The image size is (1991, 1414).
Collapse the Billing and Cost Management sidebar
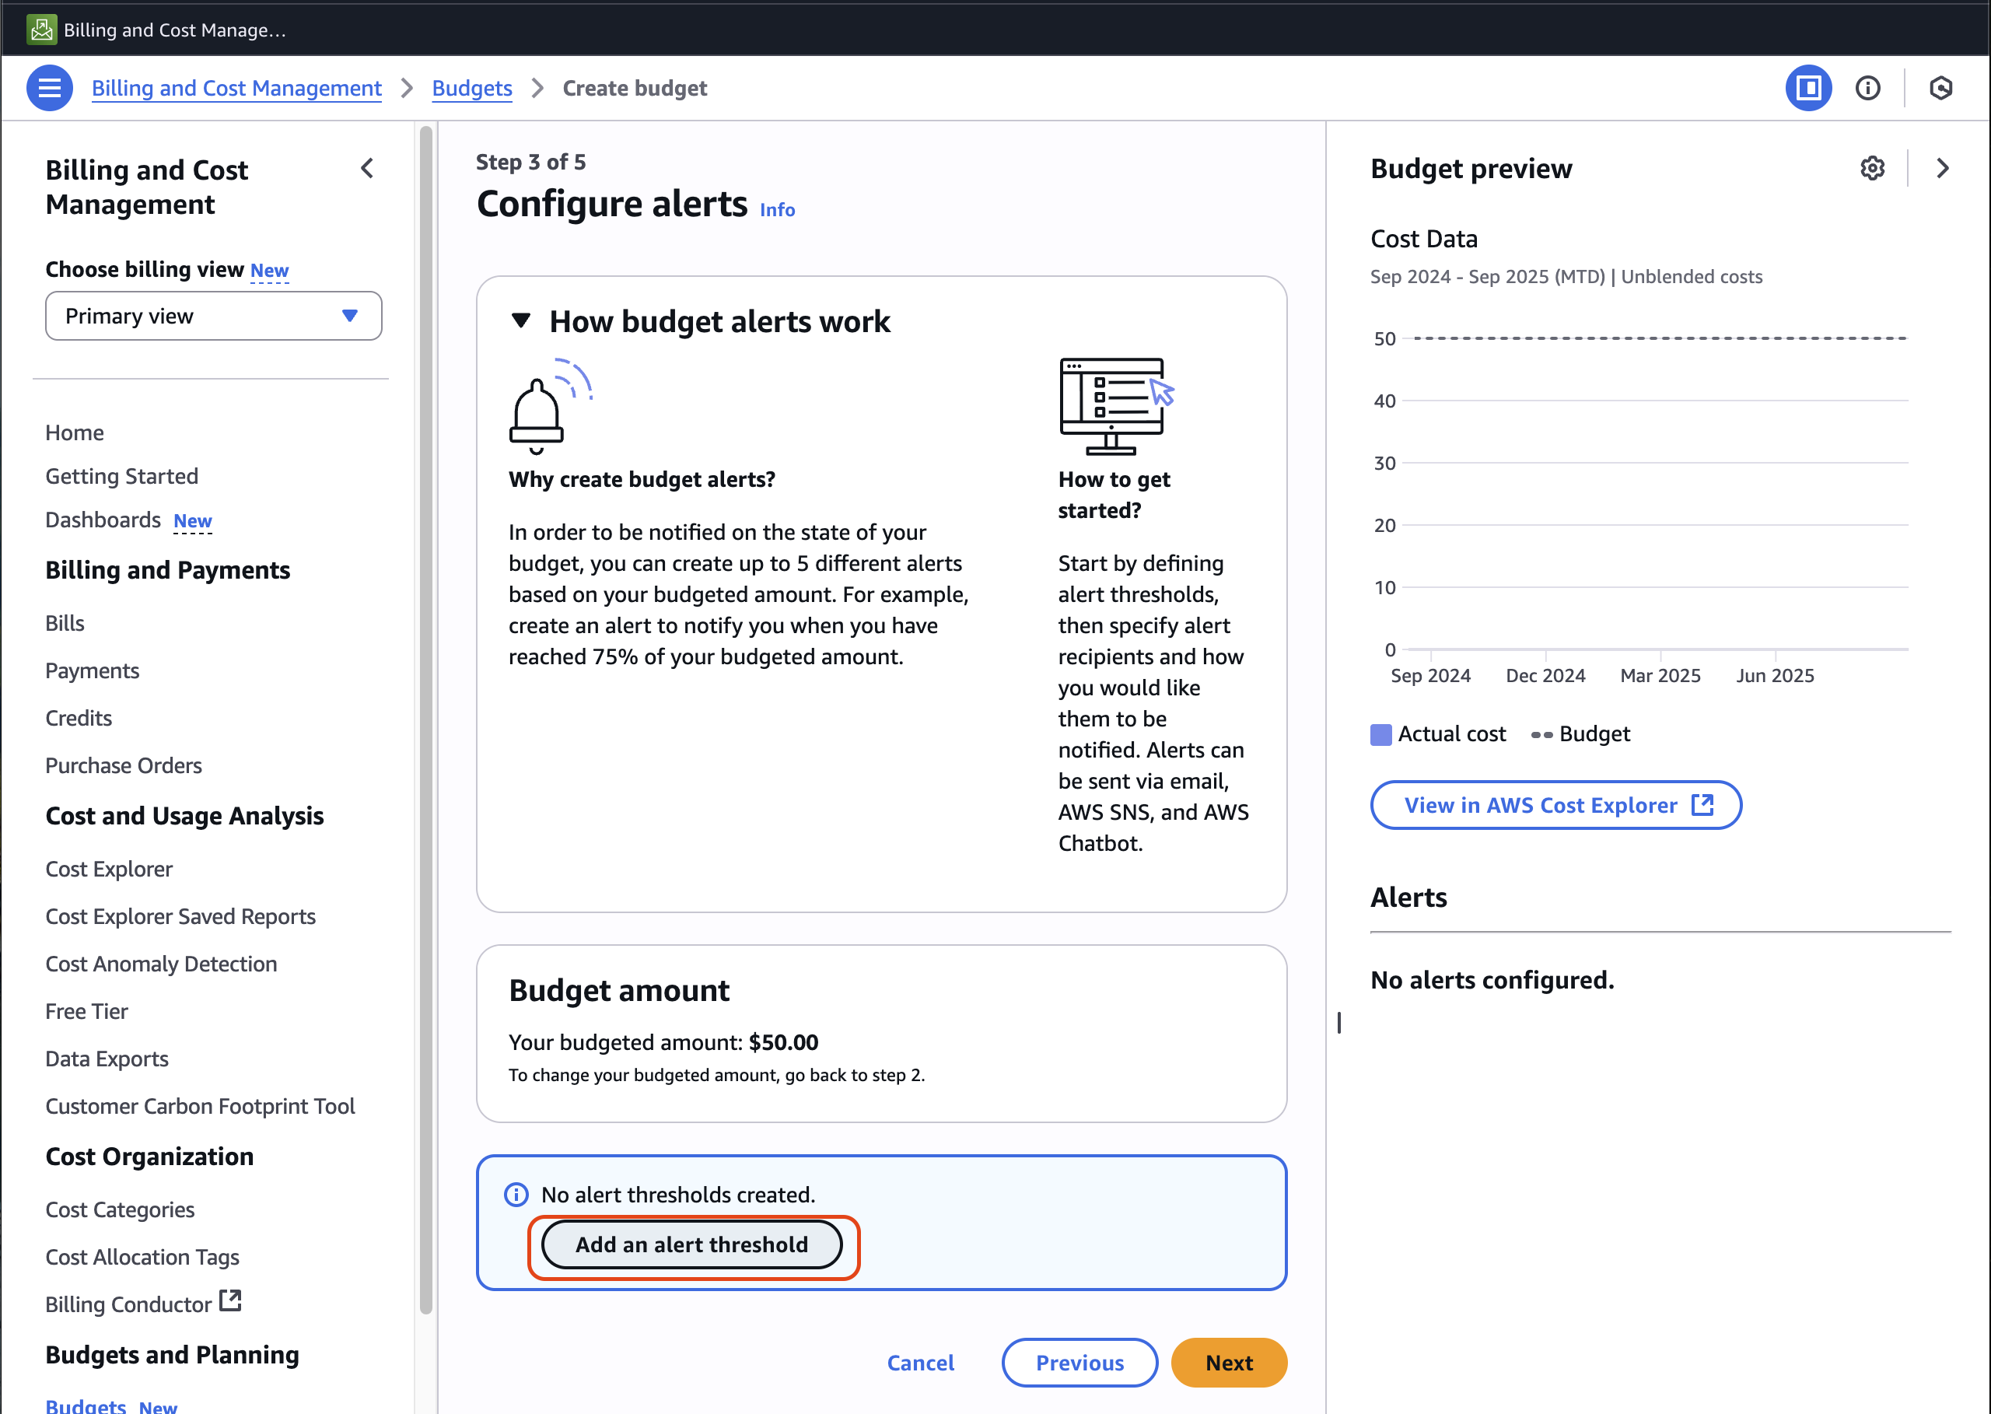(x=367, y=168)
